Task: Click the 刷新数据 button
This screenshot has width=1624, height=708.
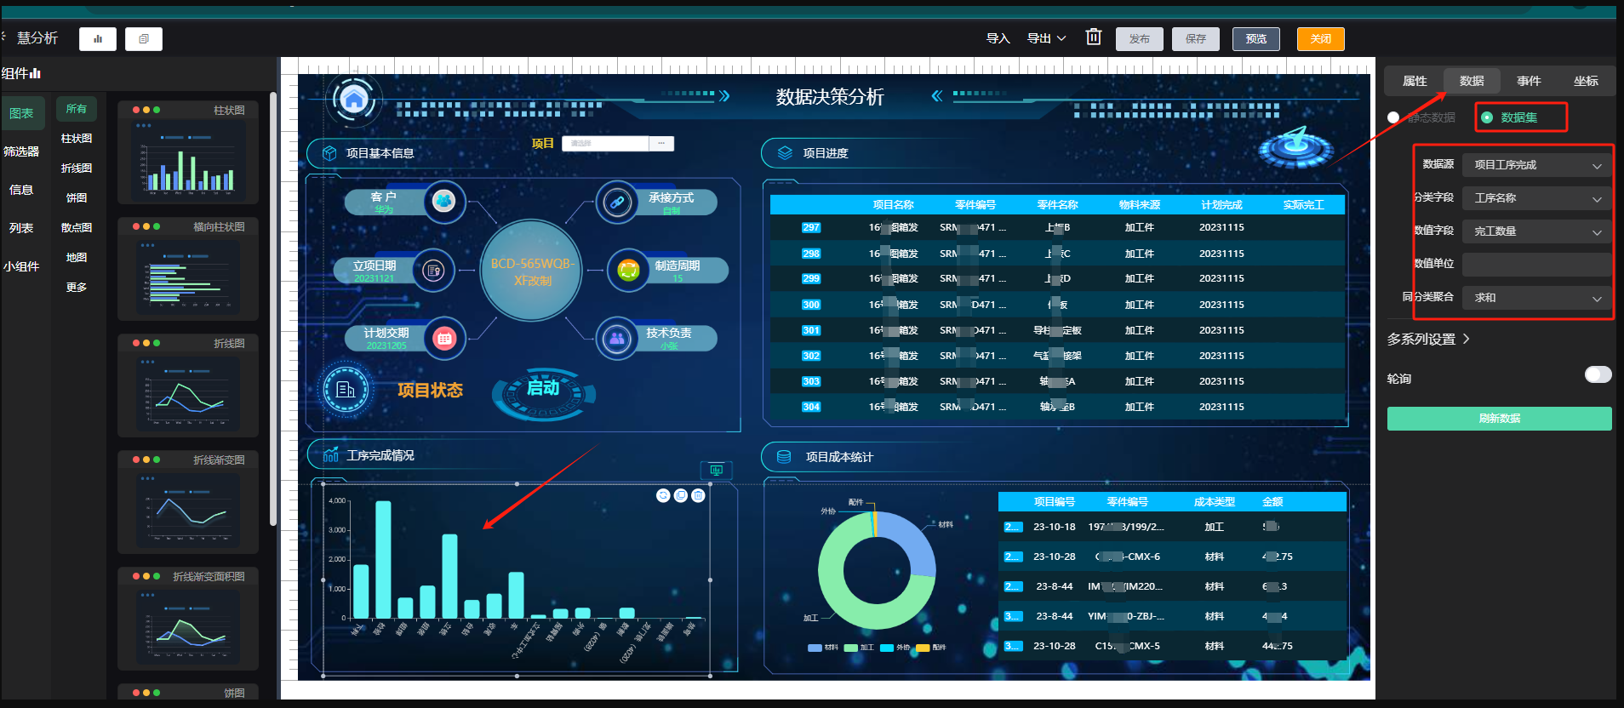Action: coord(1499,419)
